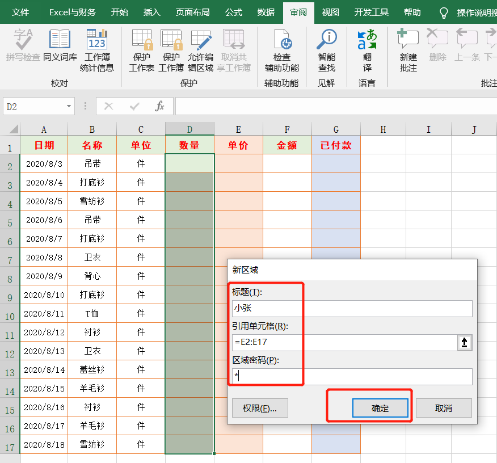Click cell D2 in the 数量 column

189,164
